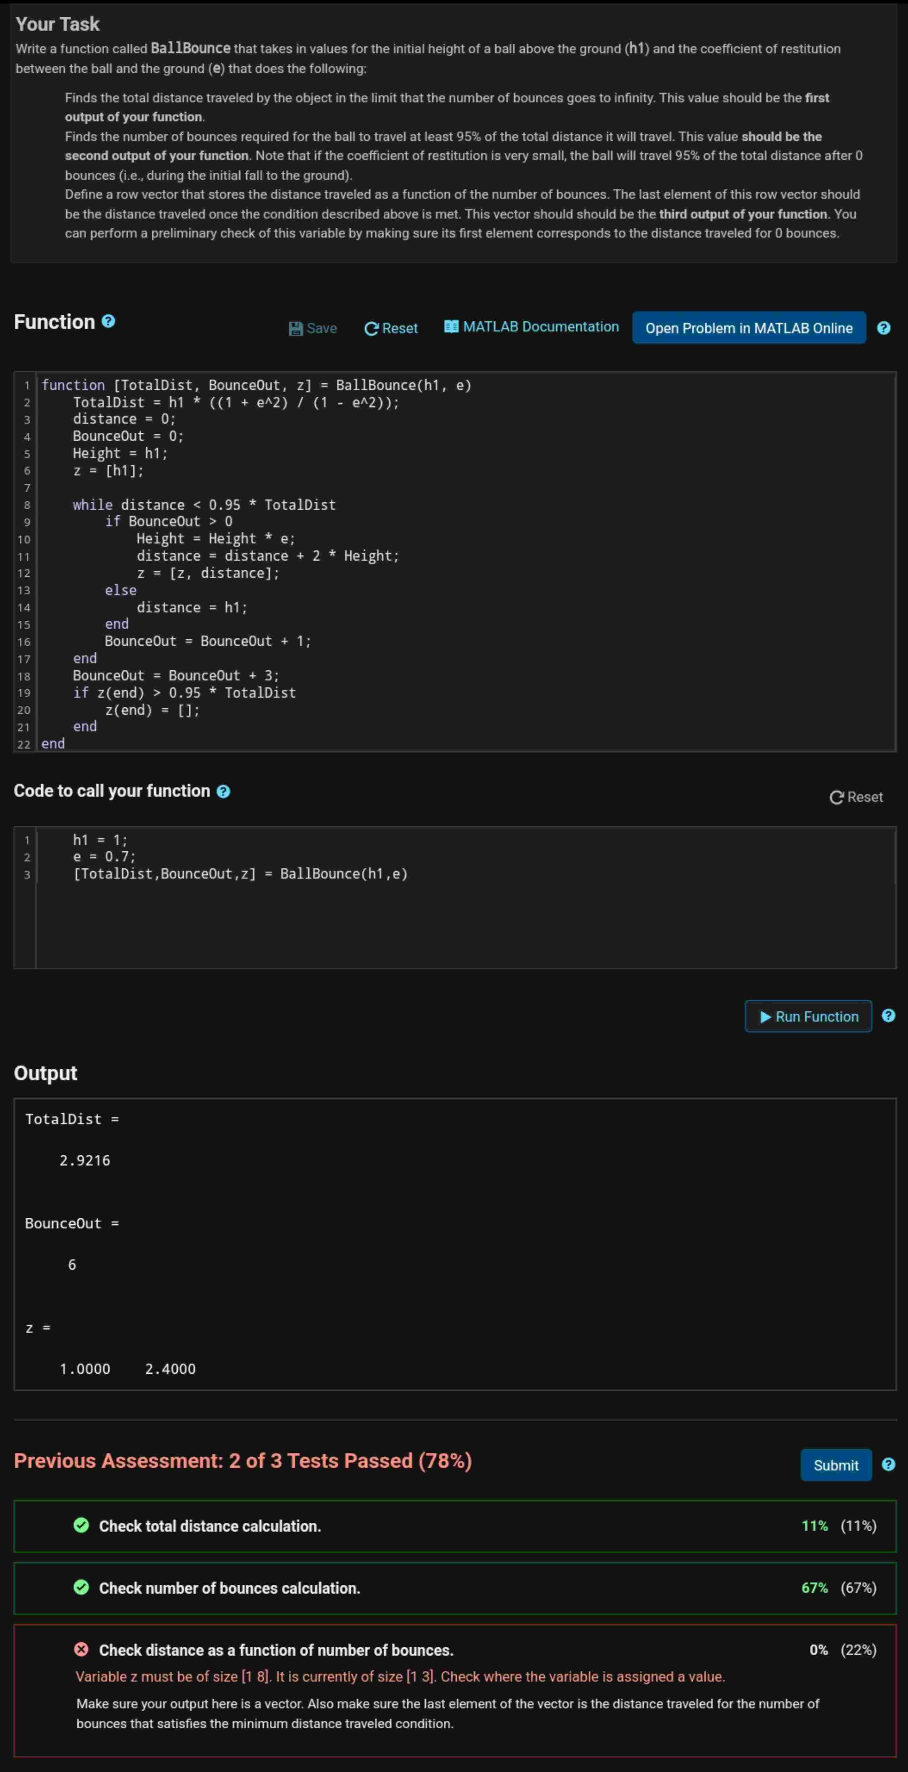Click line number 8 in the function editor
This screenshot has width=908, height=1772.
[x=26, y=504]
